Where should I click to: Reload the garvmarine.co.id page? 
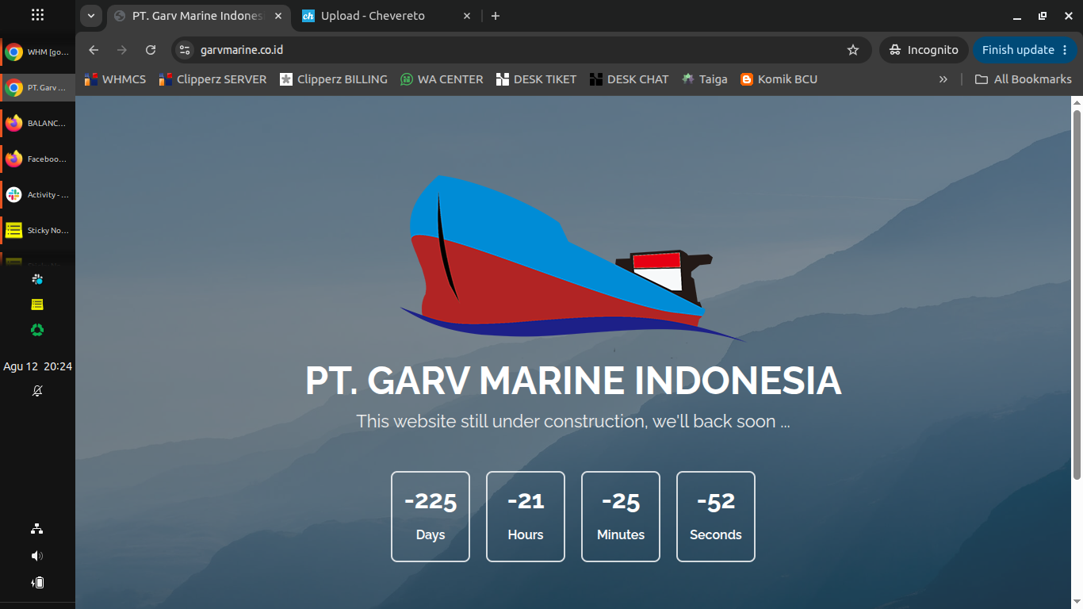tap(151, 50)
